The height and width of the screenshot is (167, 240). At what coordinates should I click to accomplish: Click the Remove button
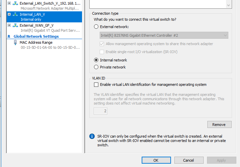(219, 125)
